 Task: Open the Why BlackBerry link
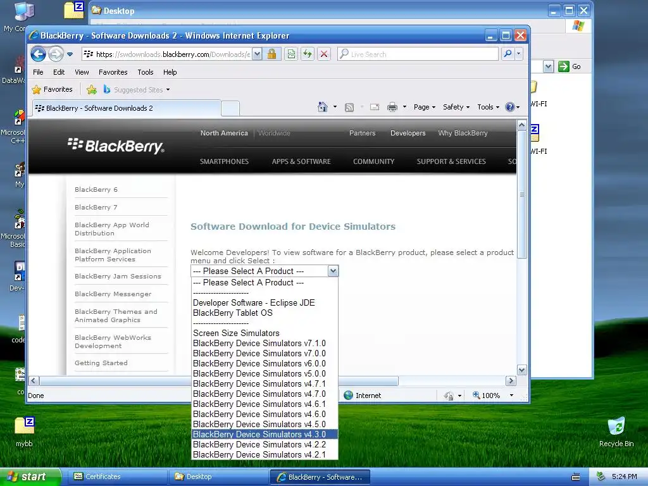pyautogui.click(x=463, y=133)
